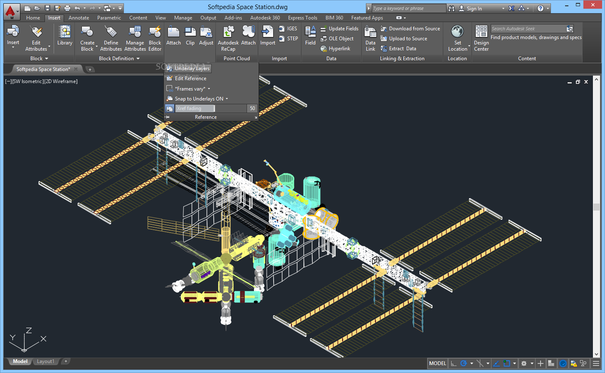Toggle hardware acceleration blue circle icon

pos(563,363)
